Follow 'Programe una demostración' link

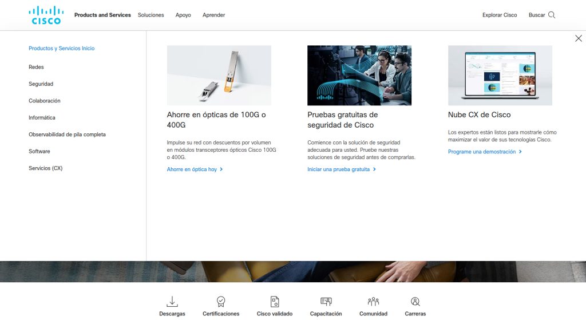[x=485, y=152]
